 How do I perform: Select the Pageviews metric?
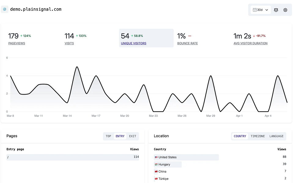pos(17,43)
